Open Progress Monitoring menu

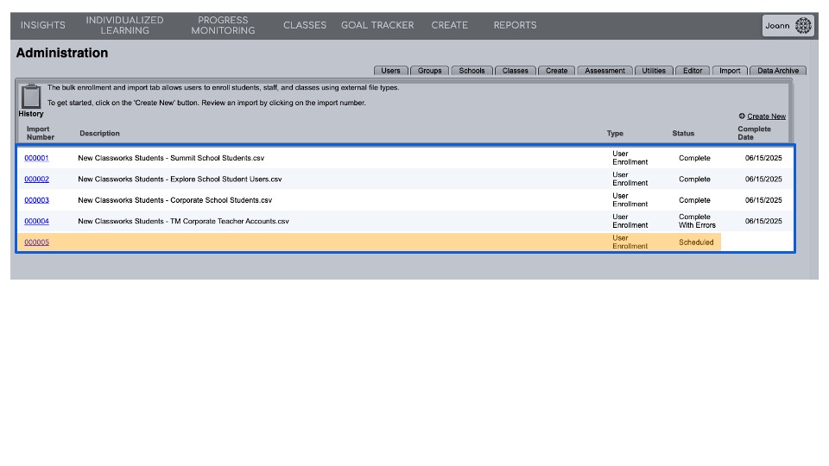(223, 25)
